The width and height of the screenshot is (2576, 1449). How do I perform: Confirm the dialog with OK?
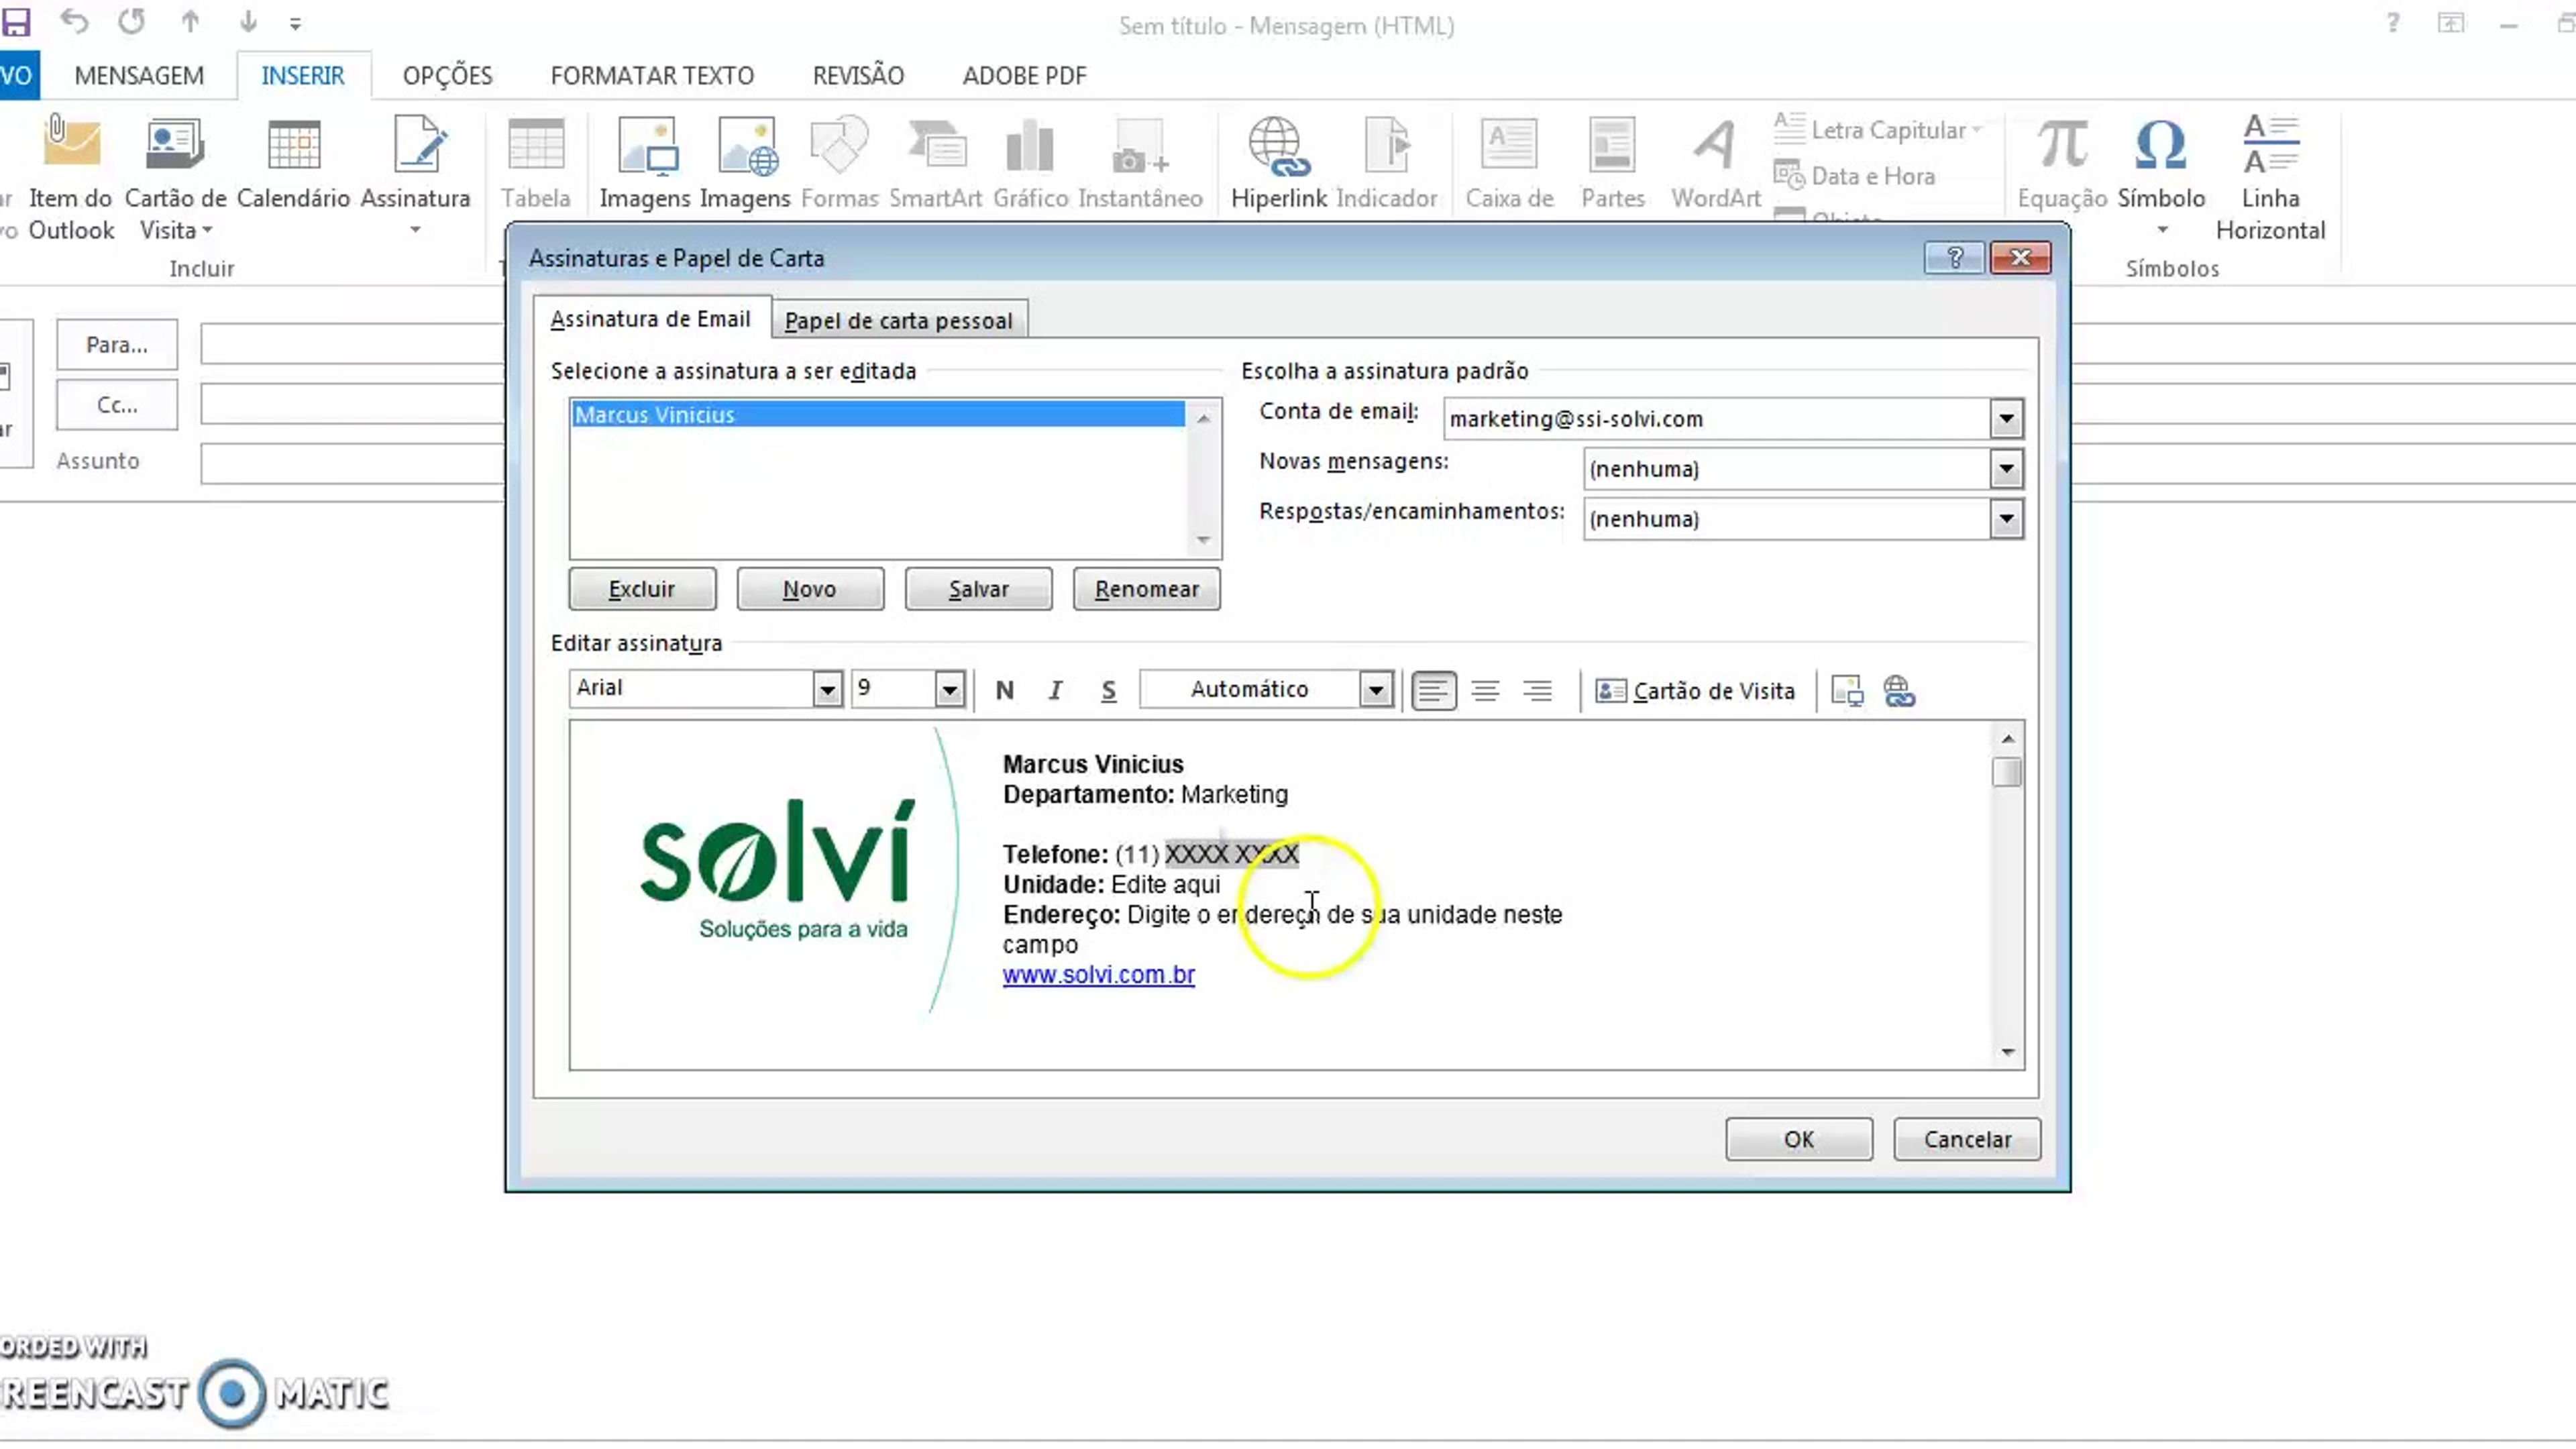(1799, 1140)
